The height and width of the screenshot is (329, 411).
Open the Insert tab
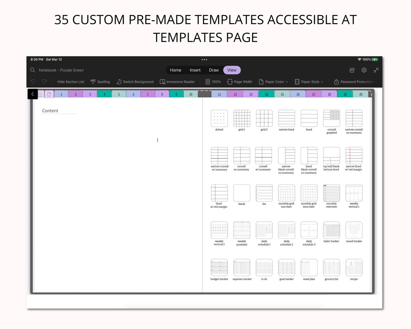(195, 70)
